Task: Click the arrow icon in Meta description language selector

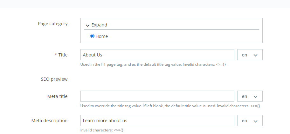Action: (x=255, y=121)
